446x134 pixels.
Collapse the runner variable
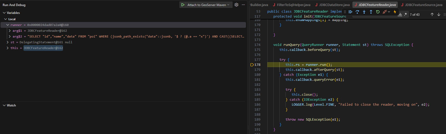[x=8, y=25]
